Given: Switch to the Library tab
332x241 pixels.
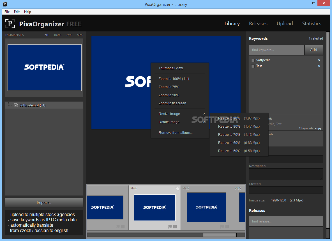Looking at the screenshot, I should pyautogui.click(x=232, y=24).
